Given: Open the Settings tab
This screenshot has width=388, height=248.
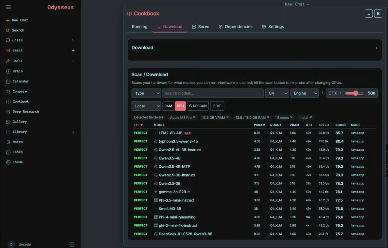Looking at the screenshot, I should [x=273, y=27].
